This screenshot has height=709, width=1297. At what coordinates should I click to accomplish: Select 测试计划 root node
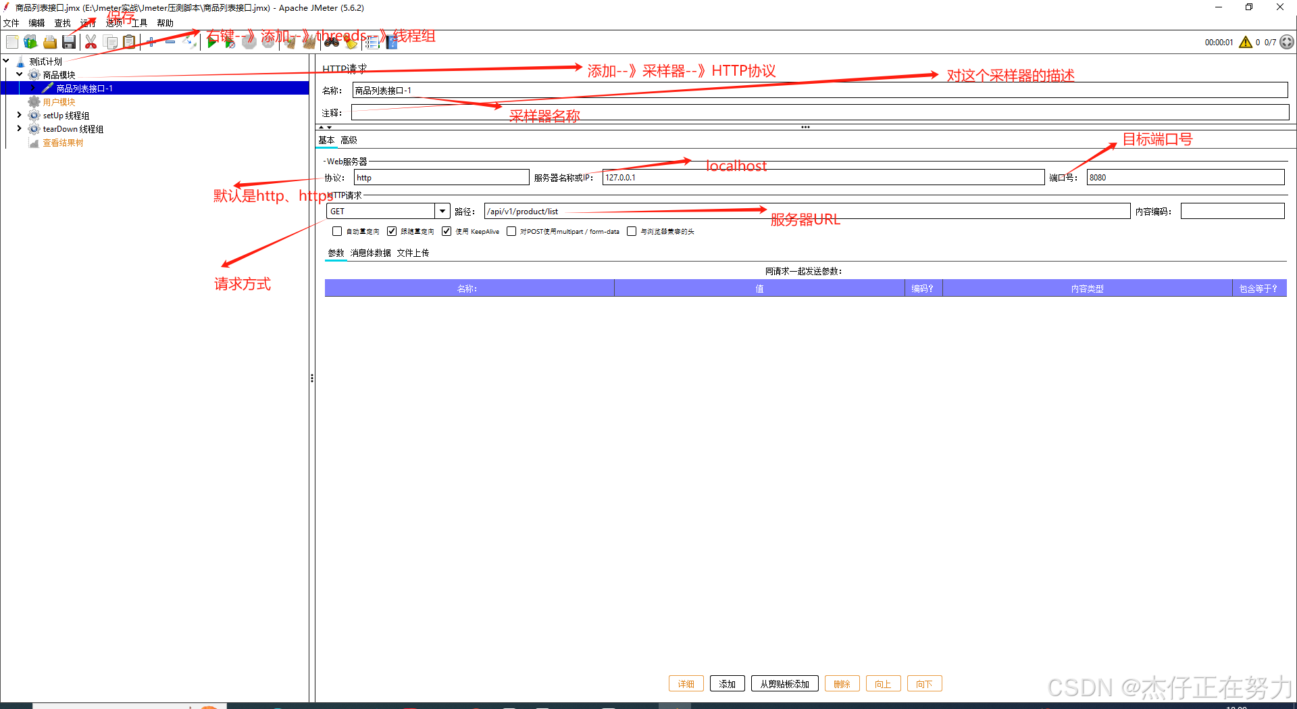(45, 62)
